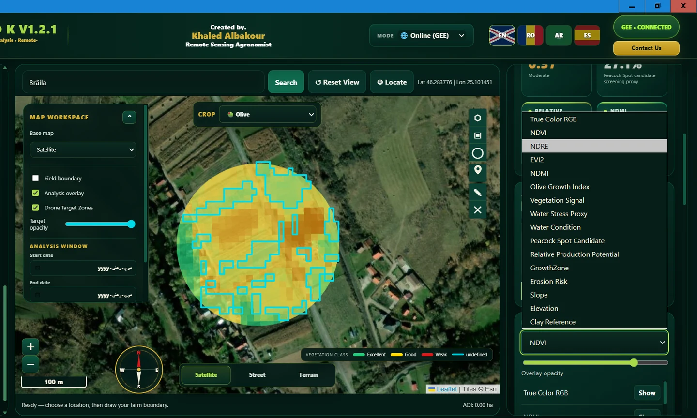Uncheck the Analysis overlay checkbox
697x418 pixels.
click(x=35, y=193)
